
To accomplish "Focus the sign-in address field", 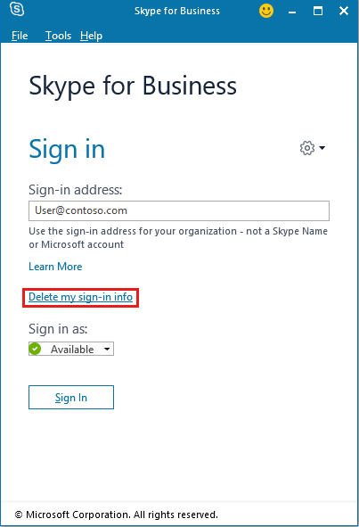I will 179,210.
